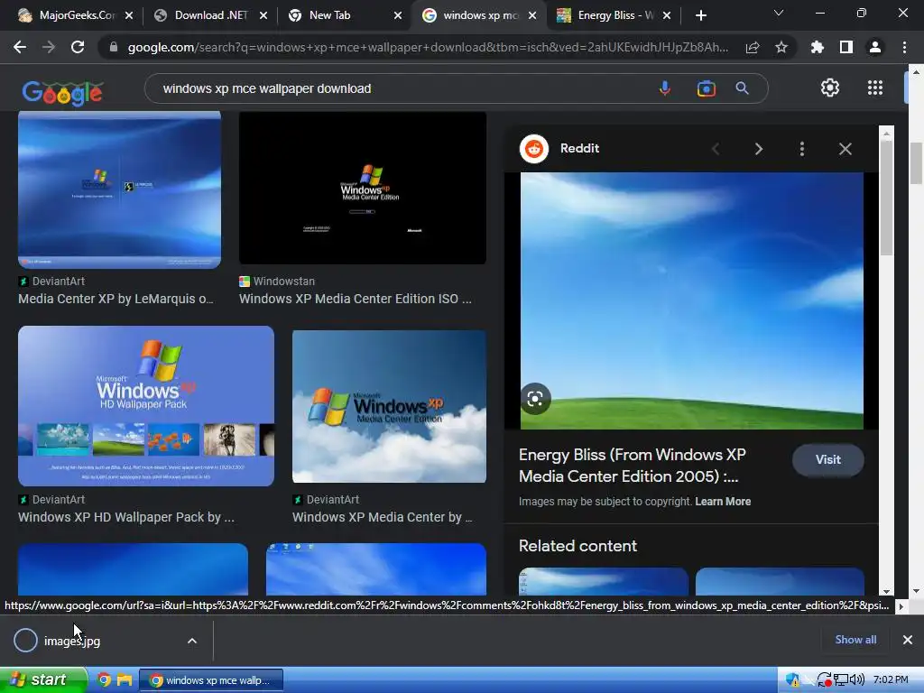Click the 7:02 PM system clock

point(891,680)
